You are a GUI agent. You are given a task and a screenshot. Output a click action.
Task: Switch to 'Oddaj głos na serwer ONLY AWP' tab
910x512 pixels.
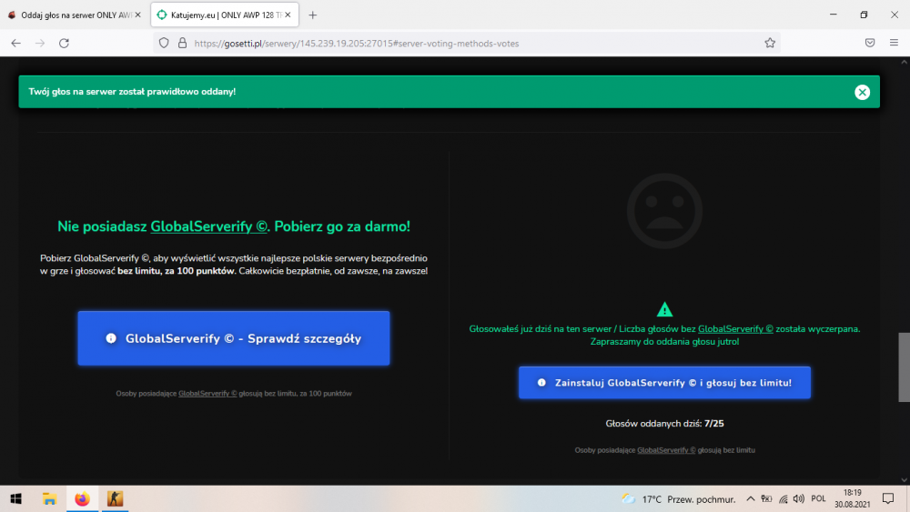[x=75, y=15]
